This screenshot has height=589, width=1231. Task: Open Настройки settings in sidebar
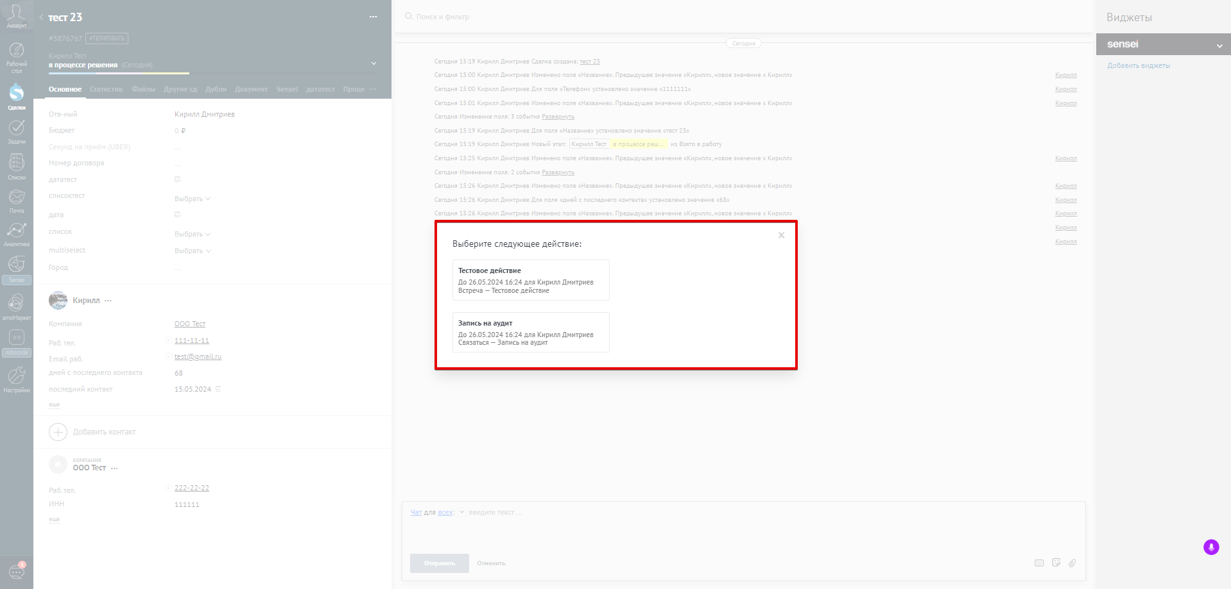[16, 379]
